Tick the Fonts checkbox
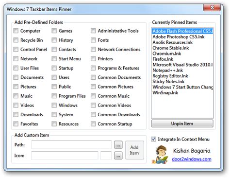 point(93,40)
